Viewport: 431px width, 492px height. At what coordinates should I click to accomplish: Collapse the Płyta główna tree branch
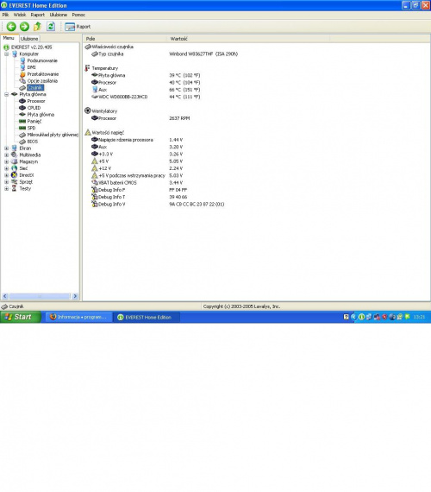(6, 94)
